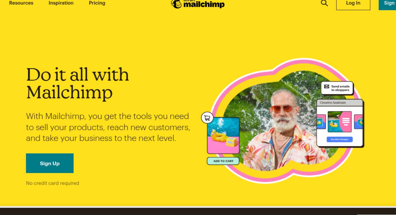Click the Creative Assistant panel title

(x=333, y=102)
